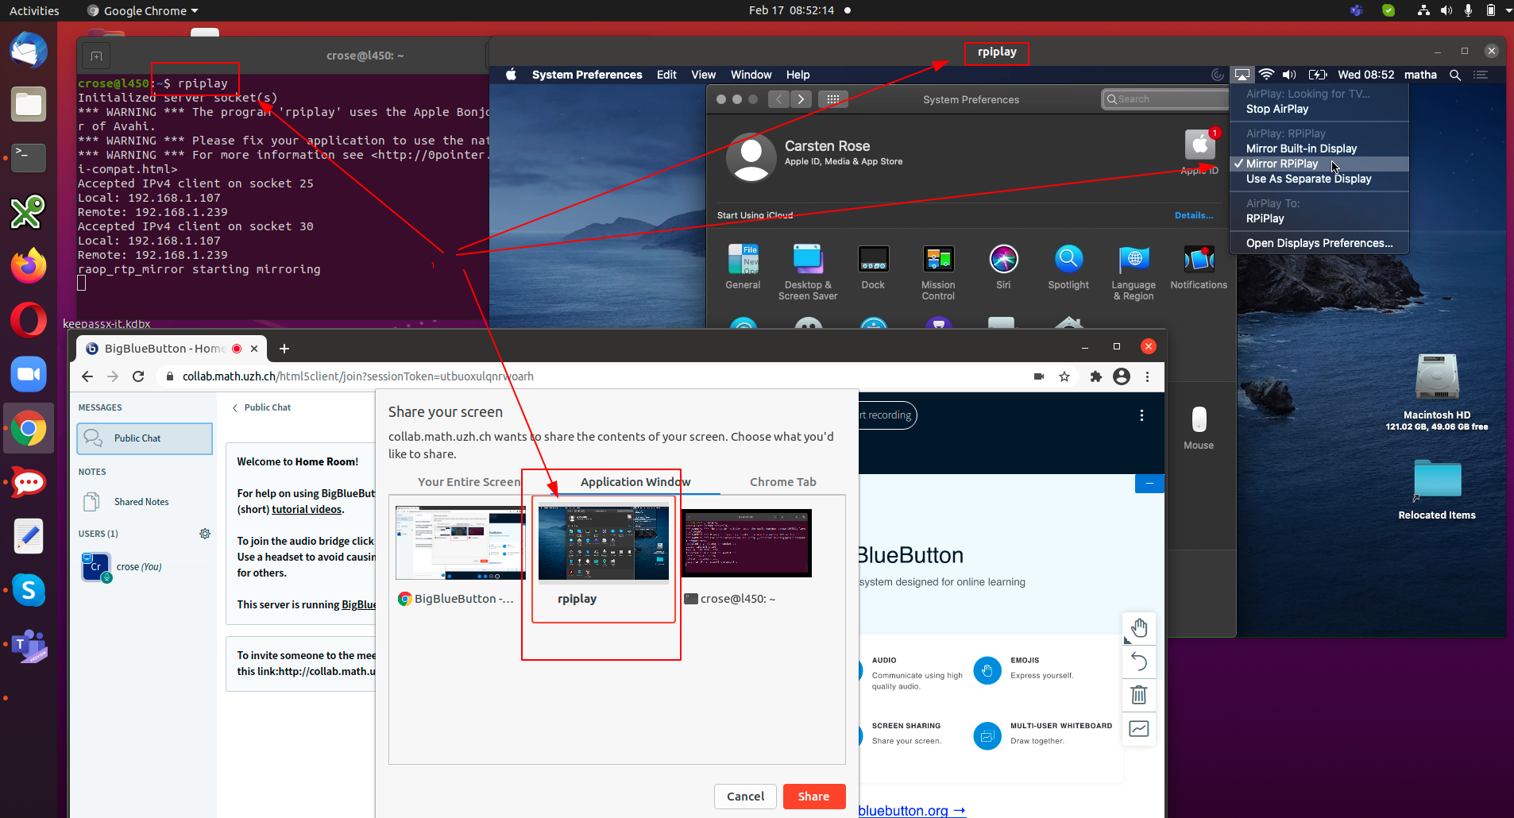Switch to Chrome Tab sharing tab
1514x818 pixels.
tap(782, 482)
